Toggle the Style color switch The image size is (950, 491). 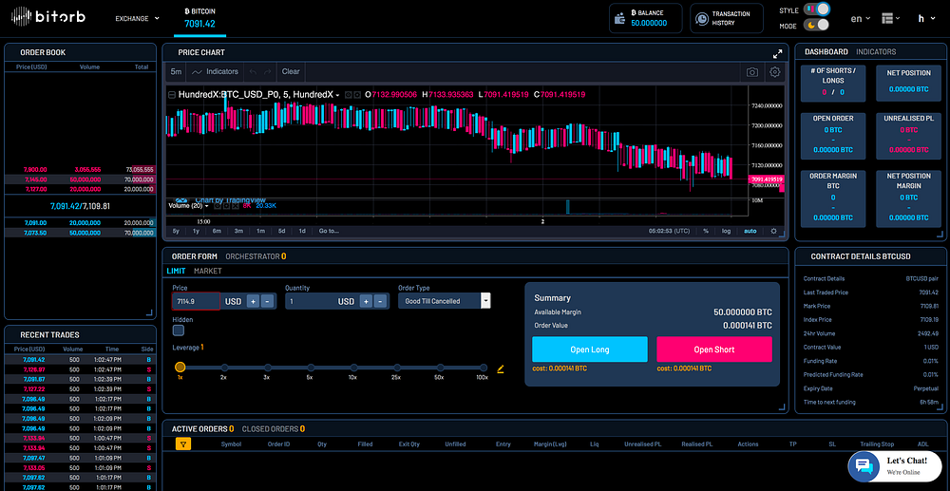(x=815, y=9)
